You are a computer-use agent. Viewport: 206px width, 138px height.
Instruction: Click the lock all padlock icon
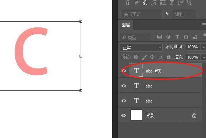point(169,57)
